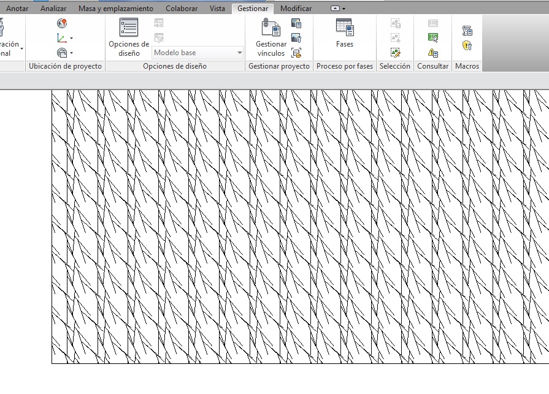Open the Review warnings icon
The height and width of the screenshot is (394, 549).
[x=433, y=53]
